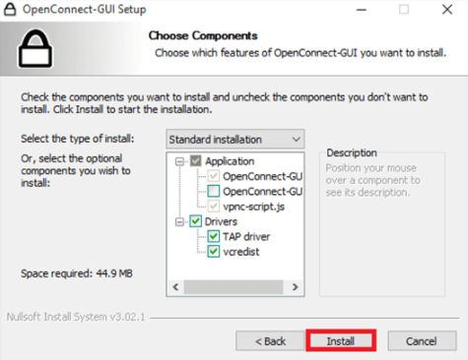The image size is (468, 360).
Task: Toggle the Application group checkbox
Action: pos(196,161)
